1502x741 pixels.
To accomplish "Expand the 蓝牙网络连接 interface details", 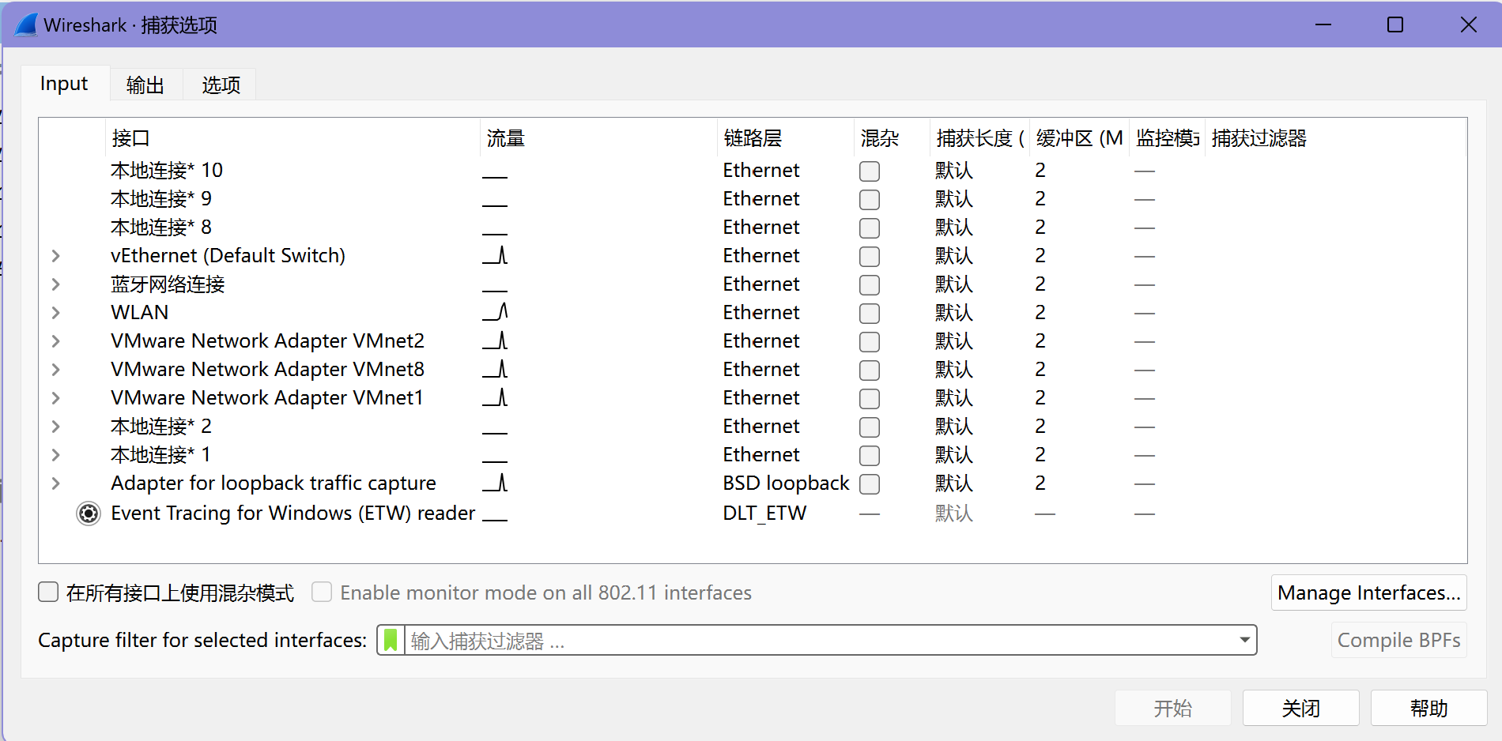I will [x=55, y=284].
